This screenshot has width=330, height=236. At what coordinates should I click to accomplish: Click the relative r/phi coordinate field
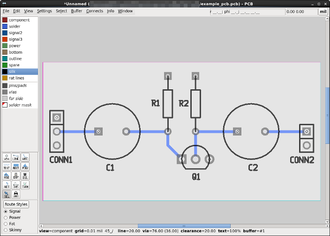pos(247,12)
